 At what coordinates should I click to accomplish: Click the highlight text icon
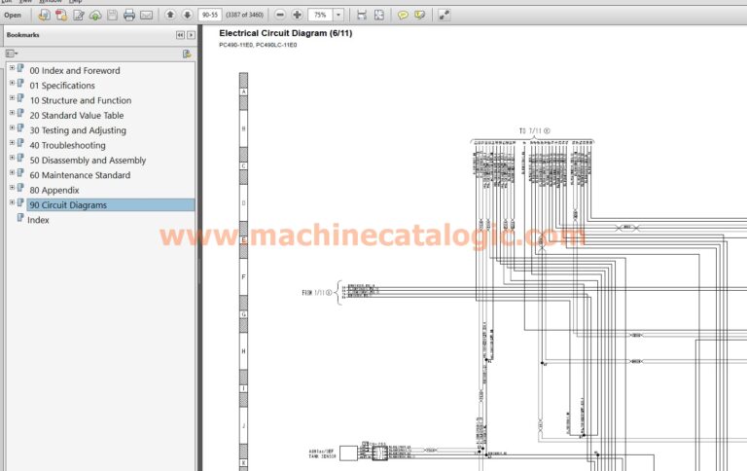click(x=420, y=15)
